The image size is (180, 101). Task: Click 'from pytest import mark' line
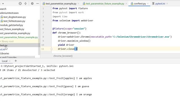click(x=68, y=12)
